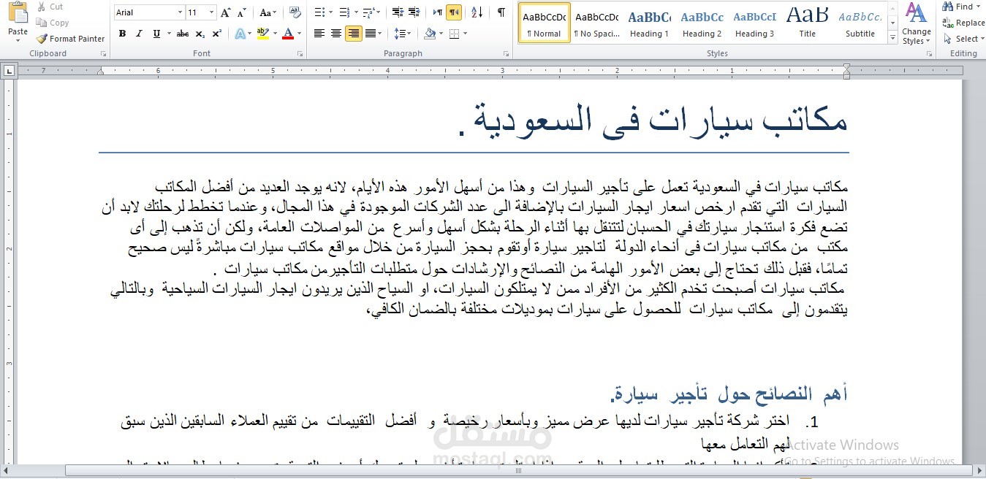
Task: Click the Sort A-Z icon
Action: (477, 12)
